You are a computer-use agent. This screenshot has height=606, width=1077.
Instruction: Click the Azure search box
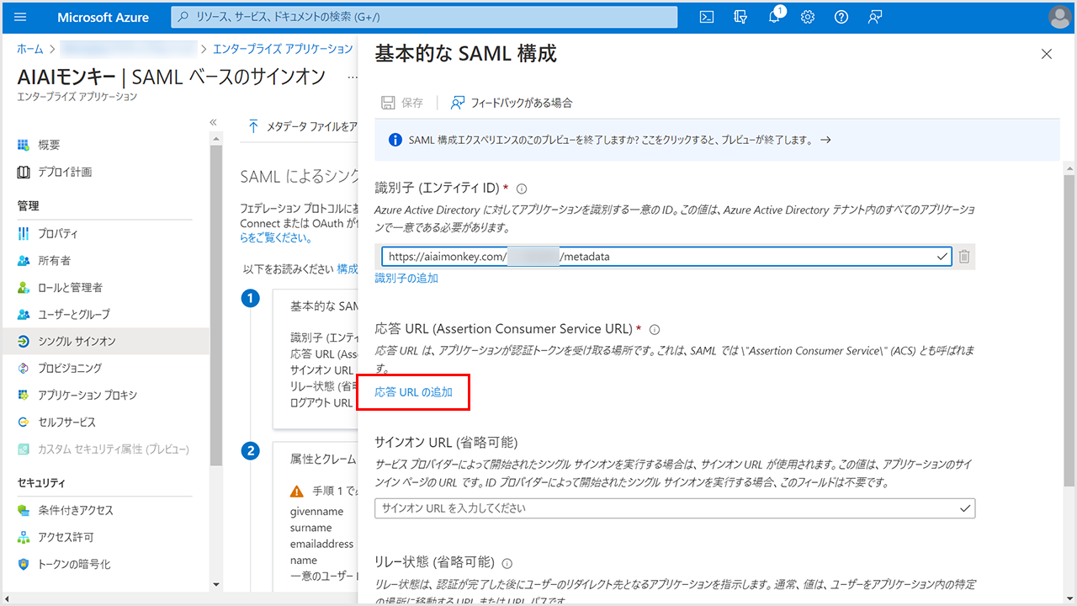click(x=424, y=17)
